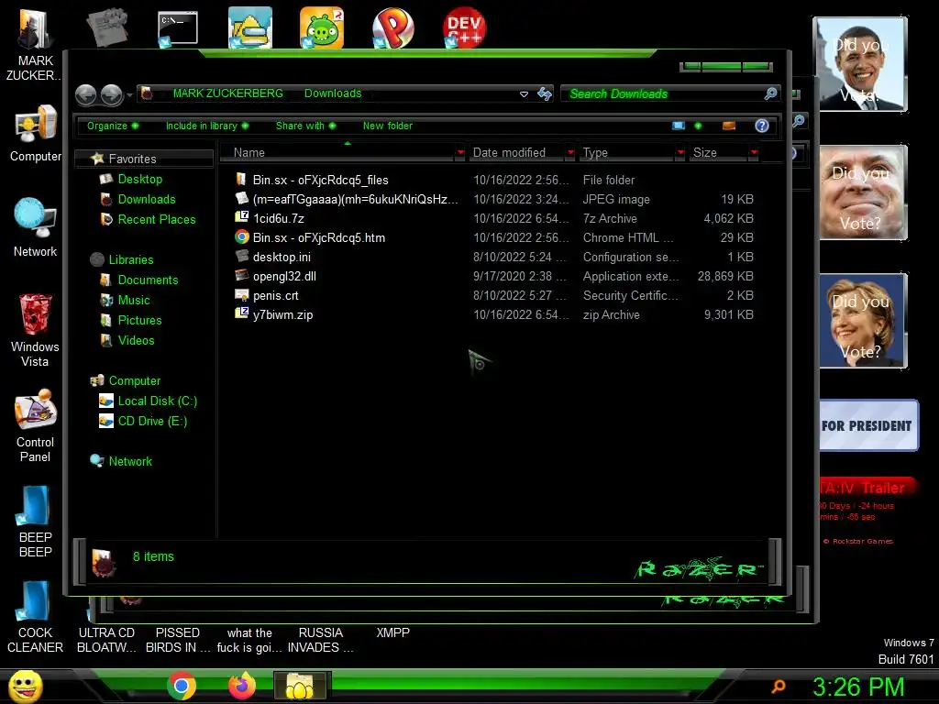The image size is (939, 704).
Task: Open the Type column filter arrow
Action: click(680, 153)
